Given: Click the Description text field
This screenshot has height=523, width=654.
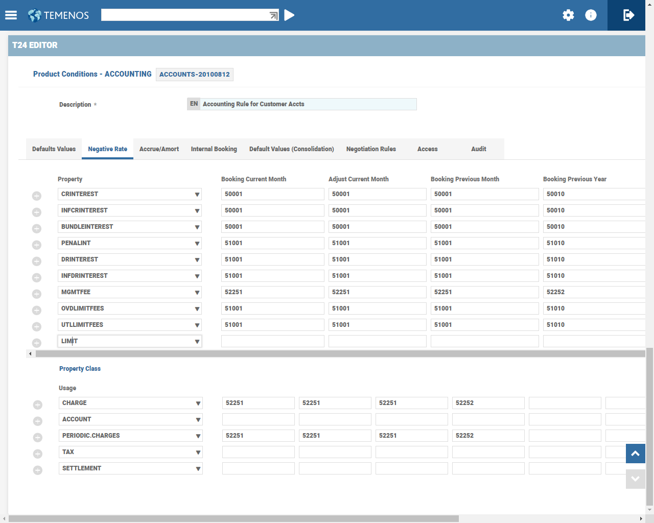Looking at the screenshot, I should tap(308, 104).
